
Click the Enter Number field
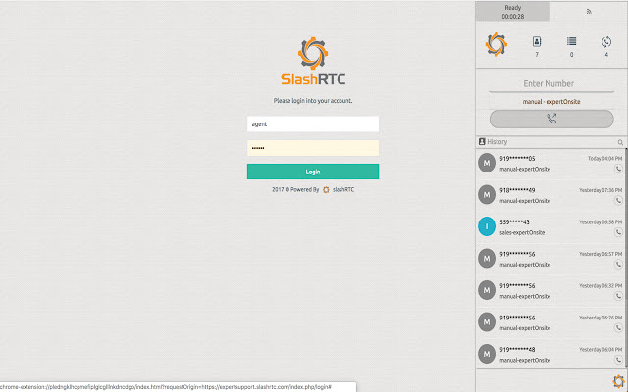(551, 84)
